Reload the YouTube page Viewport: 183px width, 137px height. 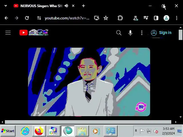(x=27, y=18)
